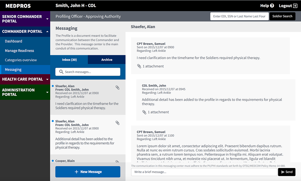Expand the Health Care Portal section
This screenshot has width=301, height=181.
[47, 79]
